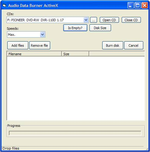Click the window resize grip corner
This screenshot has height=152, width=150.
pos(147,149)
